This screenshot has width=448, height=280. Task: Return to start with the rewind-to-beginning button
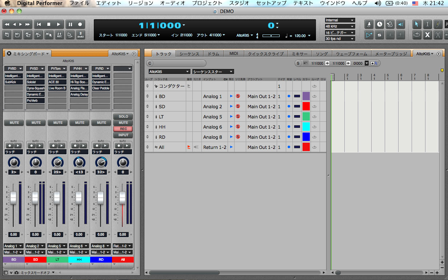[x=39, y=24]
